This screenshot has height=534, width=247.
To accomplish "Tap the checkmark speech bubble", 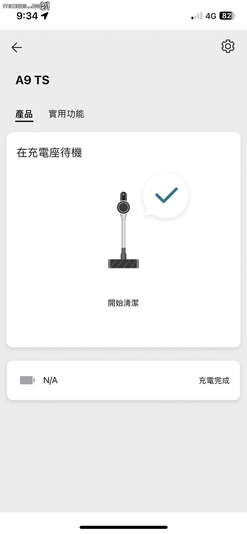I will coord(166,195).
